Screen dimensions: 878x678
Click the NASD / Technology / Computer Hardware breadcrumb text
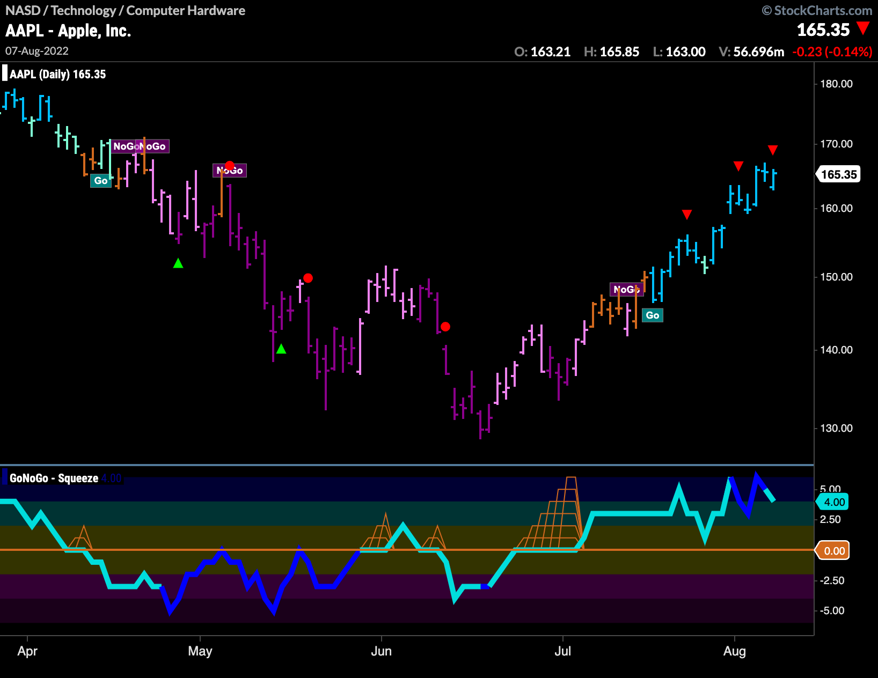125,10
